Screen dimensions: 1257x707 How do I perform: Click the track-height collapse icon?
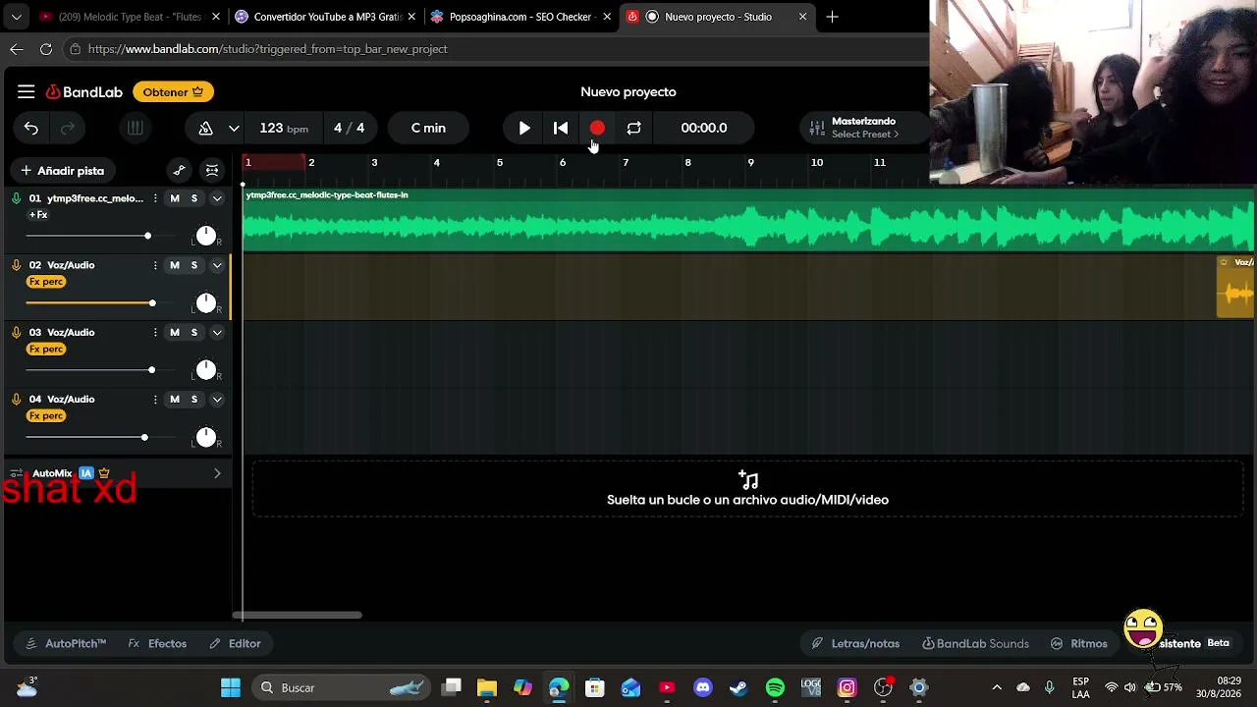click(212, 171)
